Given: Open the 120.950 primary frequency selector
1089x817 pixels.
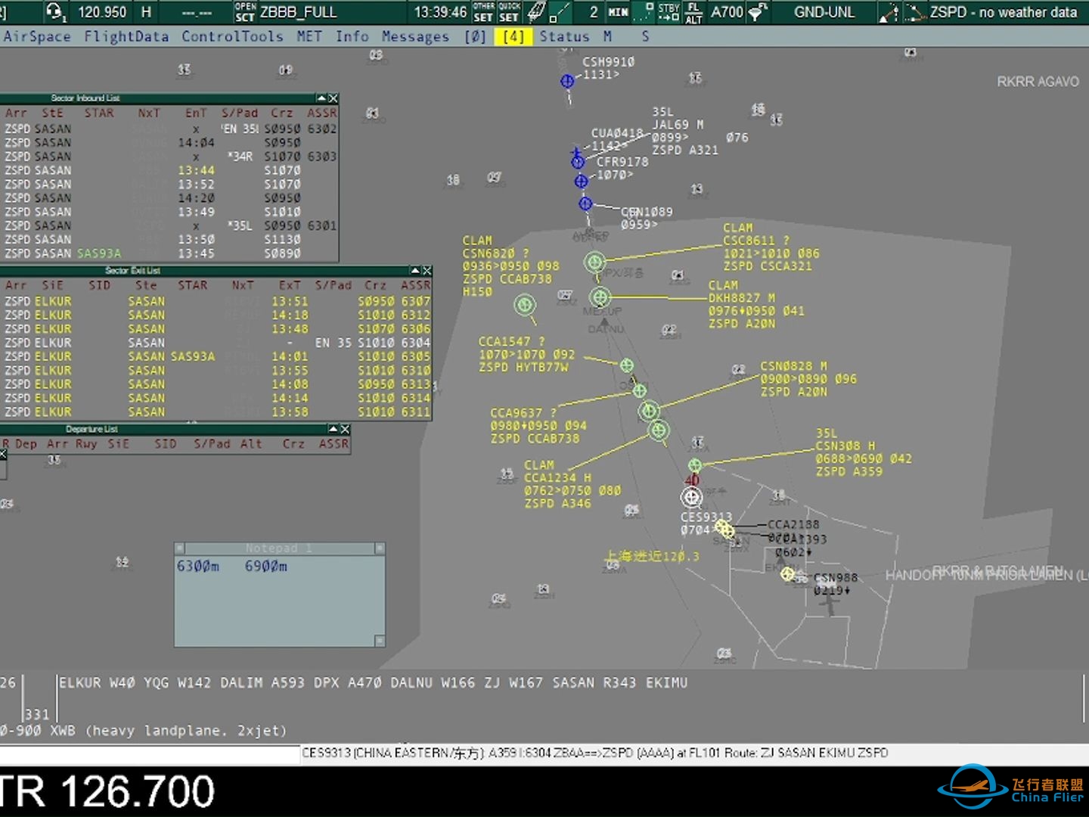Looking at the screenshot, I should point(102,12).
